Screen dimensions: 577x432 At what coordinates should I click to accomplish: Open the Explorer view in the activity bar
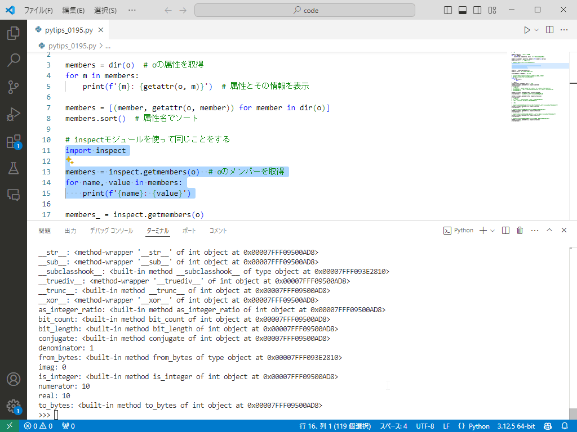(x=14, y=33)
